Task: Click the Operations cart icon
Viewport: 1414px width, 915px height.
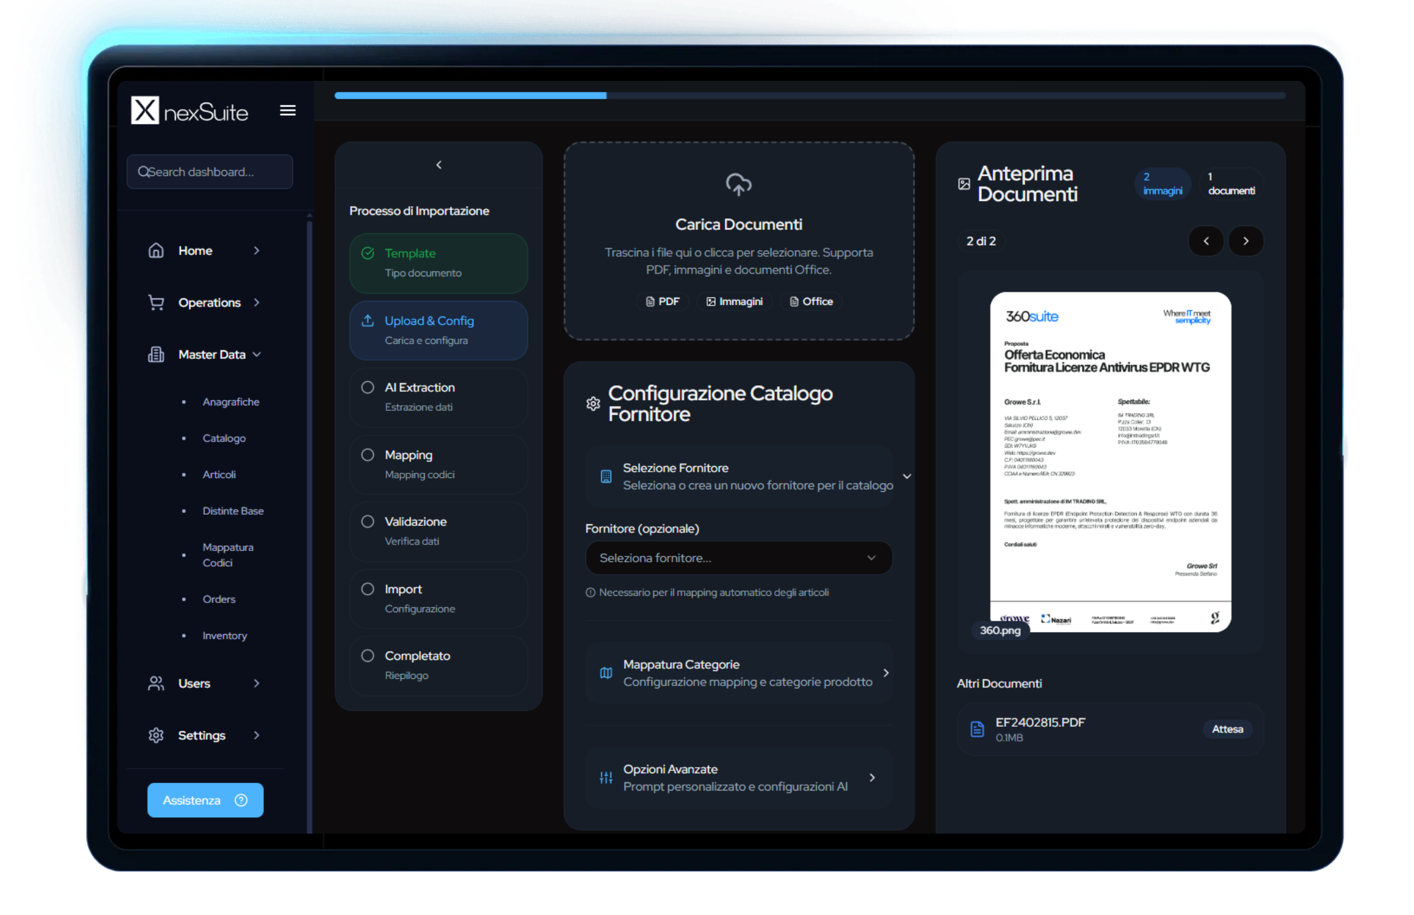Action: tap(156, 303)
